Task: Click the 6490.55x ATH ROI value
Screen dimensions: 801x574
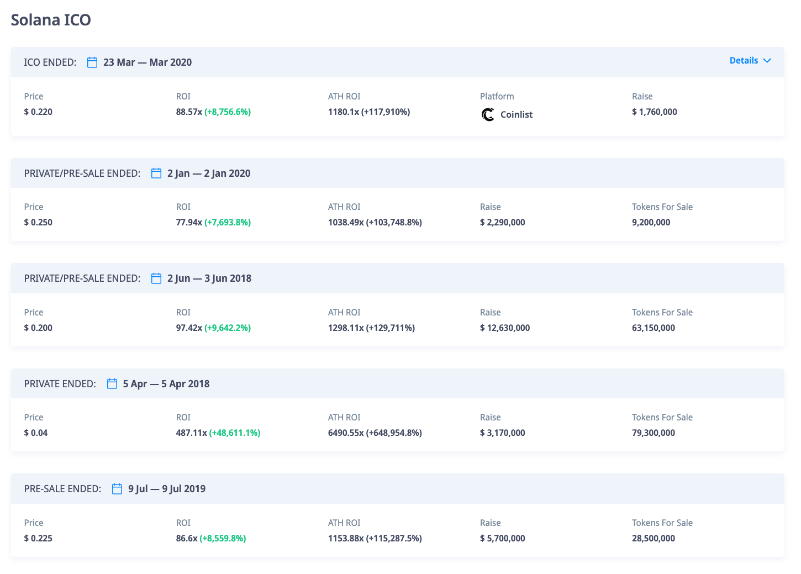Action: (x=346, y=433)
